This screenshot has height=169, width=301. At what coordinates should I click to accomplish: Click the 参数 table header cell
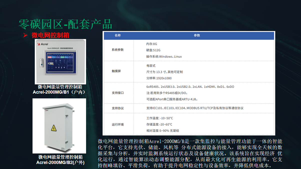[x=197, y=36]
